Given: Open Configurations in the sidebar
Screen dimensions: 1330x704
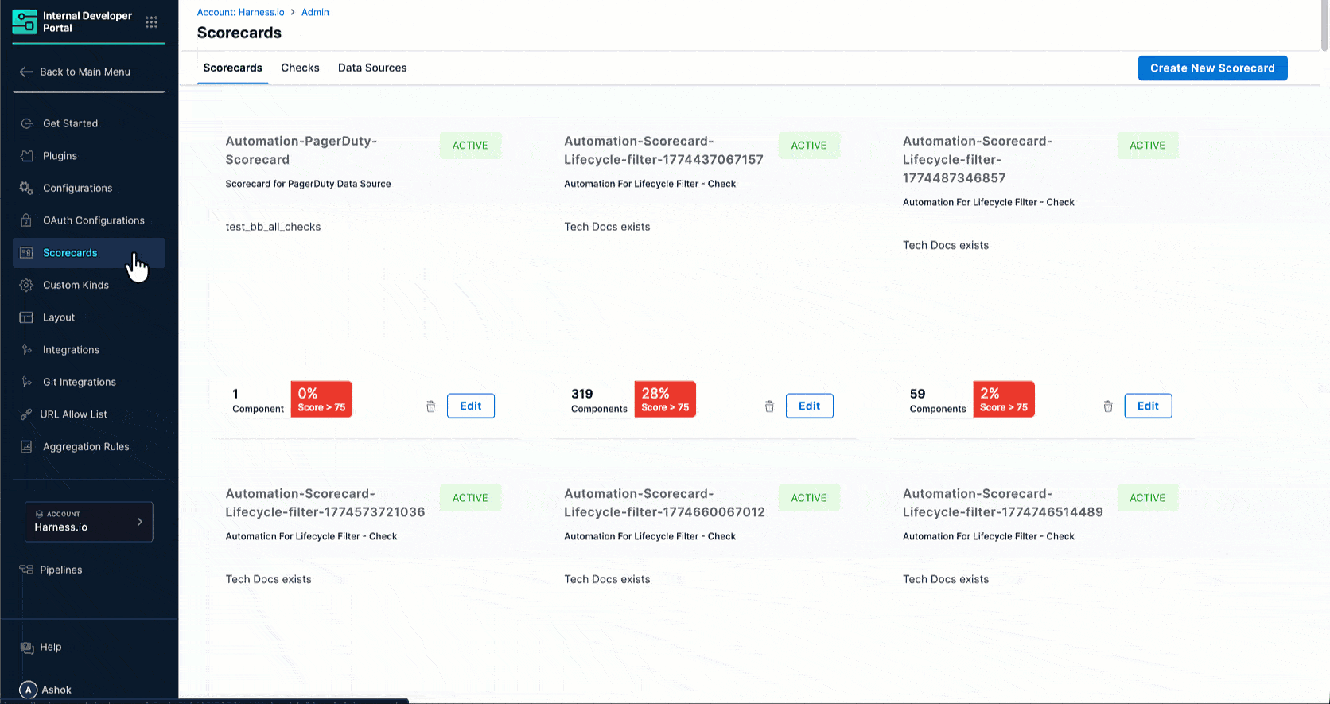Looking at the screenshot, I should (77, 189).
